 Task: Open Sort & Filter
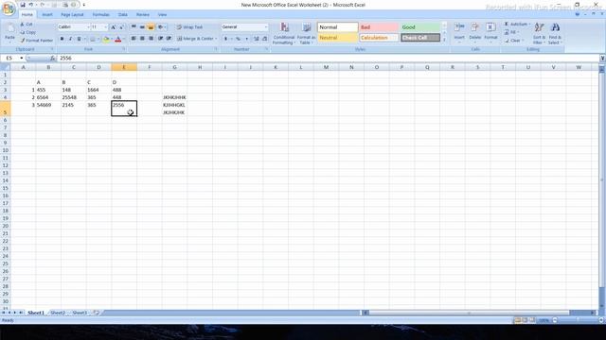coord(539,33)
